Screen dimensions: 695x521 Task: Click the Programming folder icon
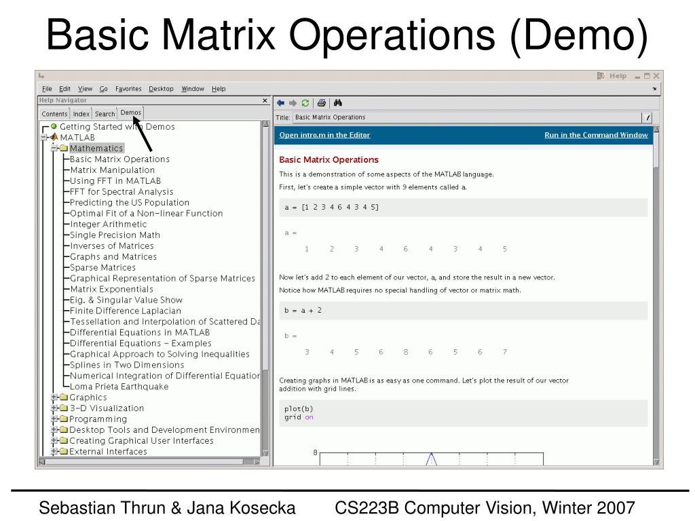point(64,419)
